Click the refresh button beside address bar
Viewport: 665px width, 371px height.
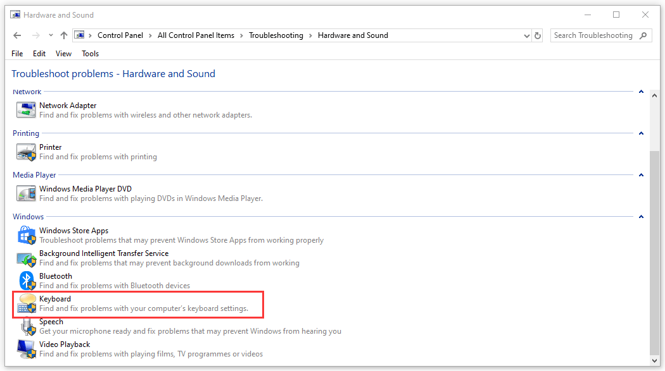click(538, 36)
